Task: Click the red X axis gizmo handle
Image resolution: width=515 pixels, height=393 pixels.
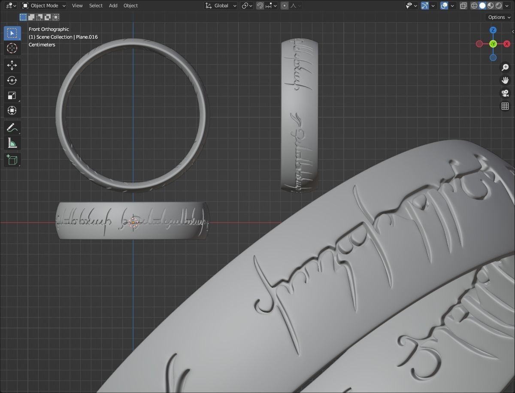Action: 507,44
